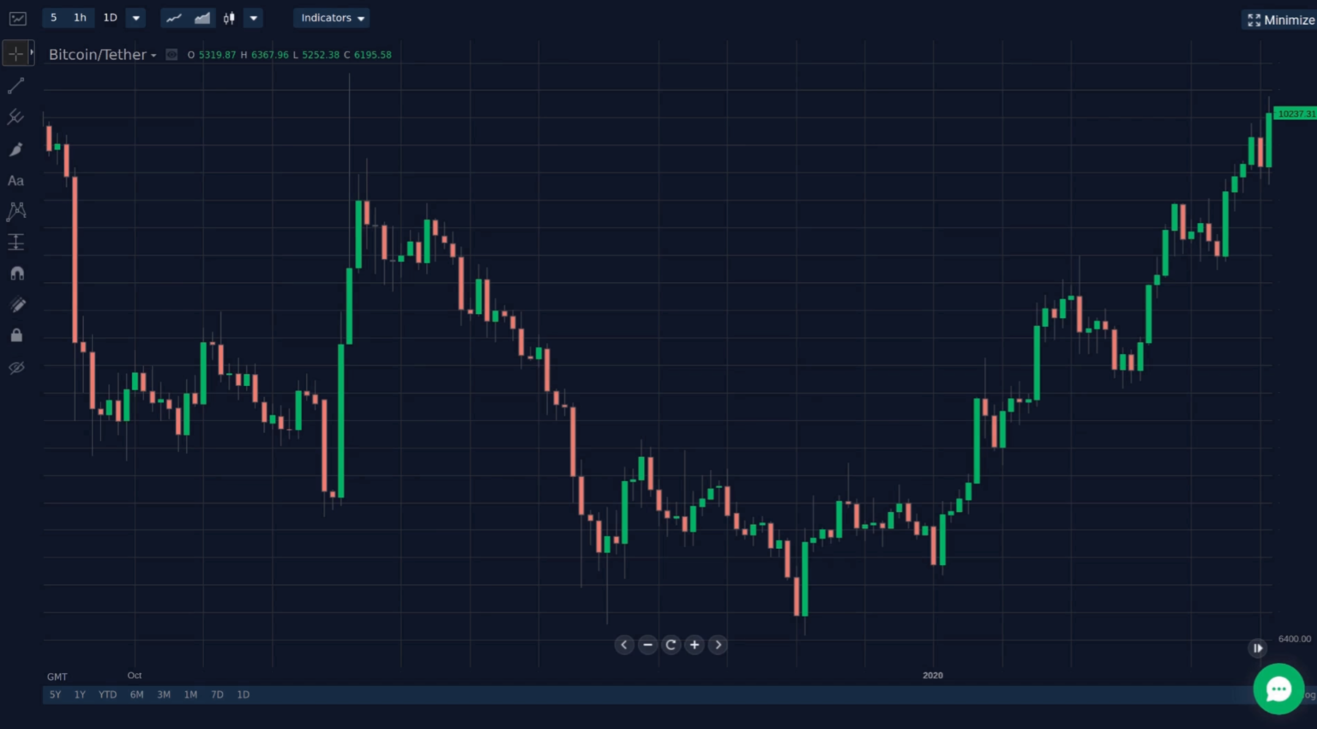Screen dimensions: 1317x729
Task: Jump to latest bar with the arrow button
Action: (x=1257, y=648)
